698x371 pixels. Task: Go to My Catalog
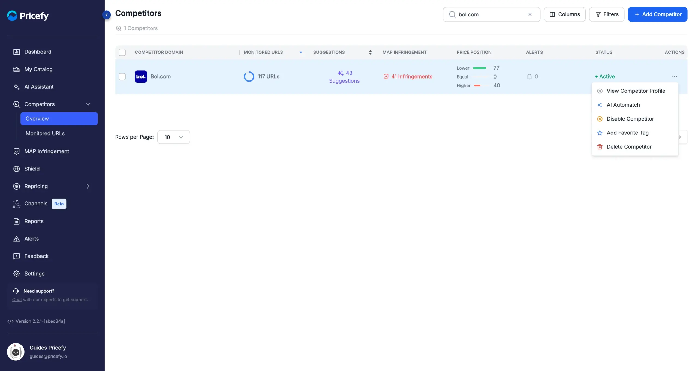38,69
